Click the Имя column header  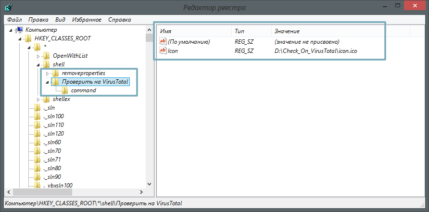194,31
